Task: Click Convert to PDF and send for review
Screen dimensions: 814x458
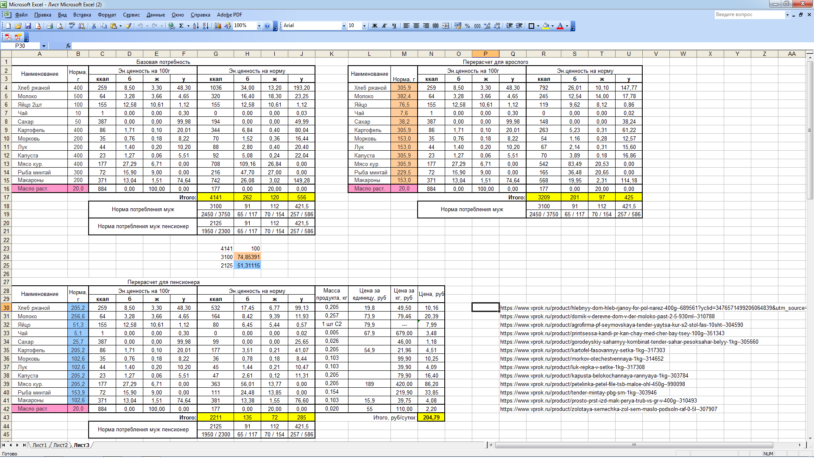Action: point(18,37)
